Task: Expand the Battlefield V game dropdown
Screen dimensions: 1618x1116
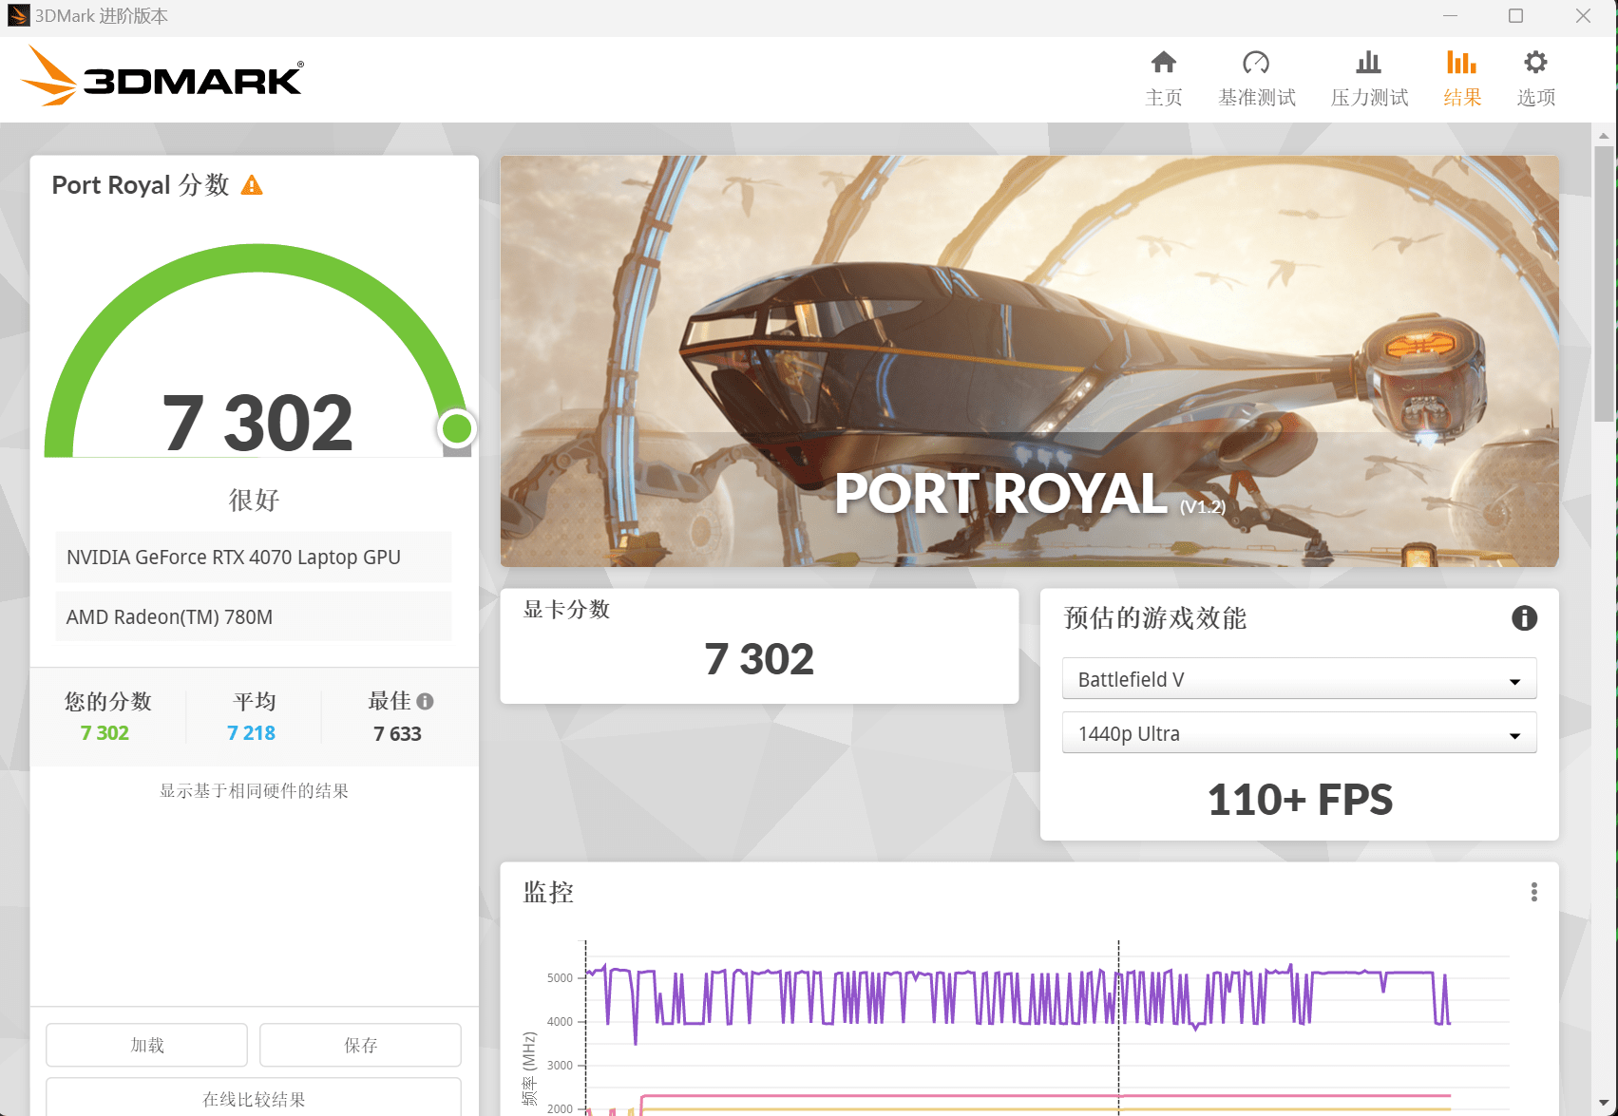Action: (1299, 679)
